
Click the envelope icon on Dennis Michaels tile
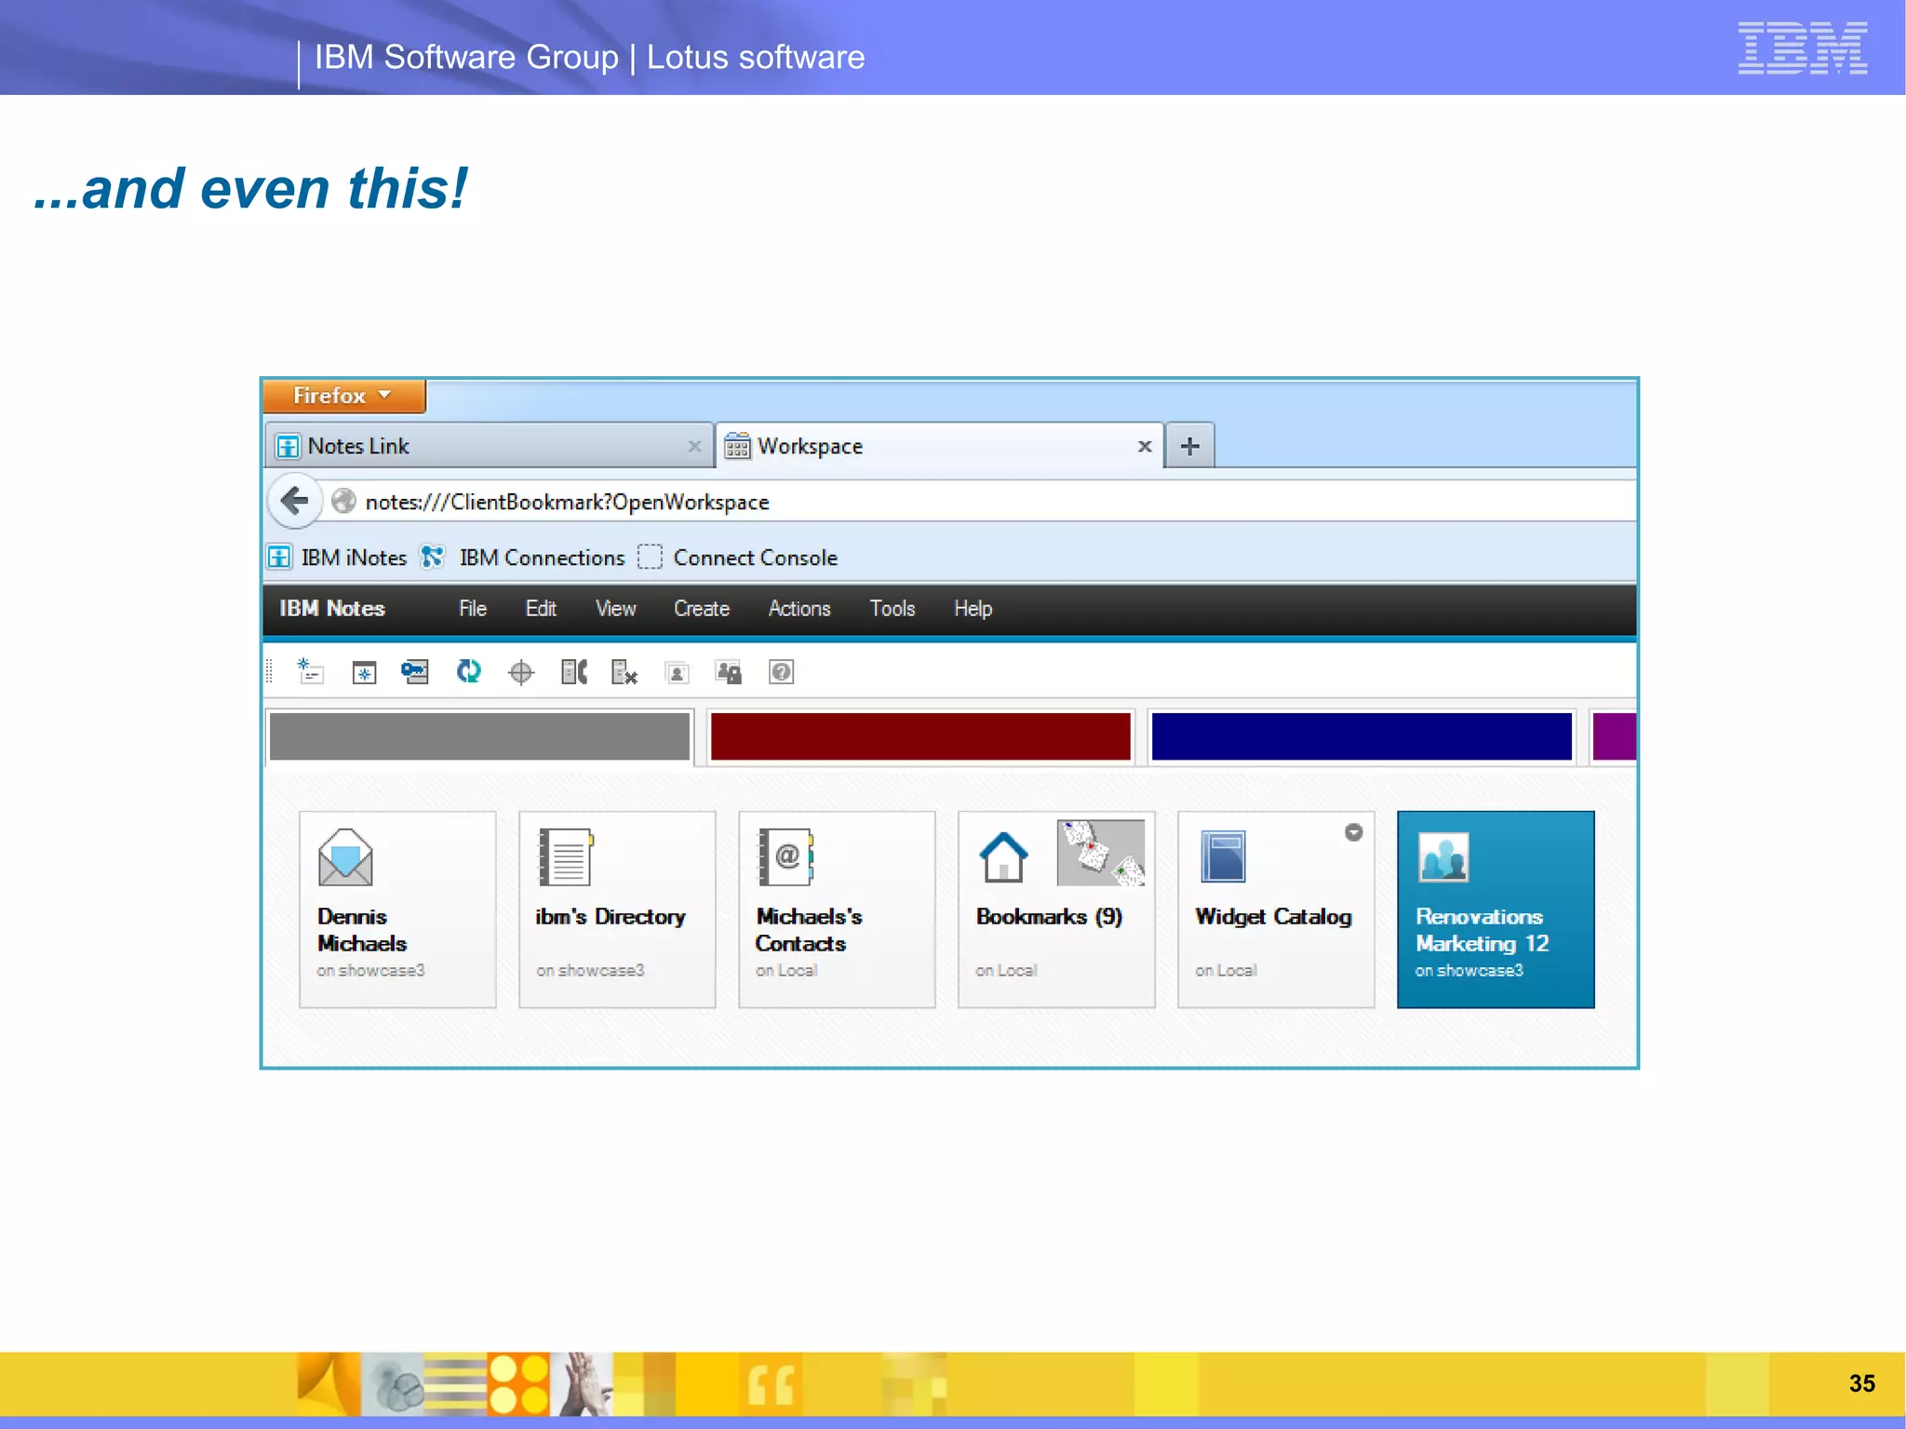[345, 857]
